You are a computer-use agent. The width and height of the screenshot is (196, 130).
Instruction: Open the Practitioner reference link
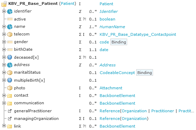point(162,111)
